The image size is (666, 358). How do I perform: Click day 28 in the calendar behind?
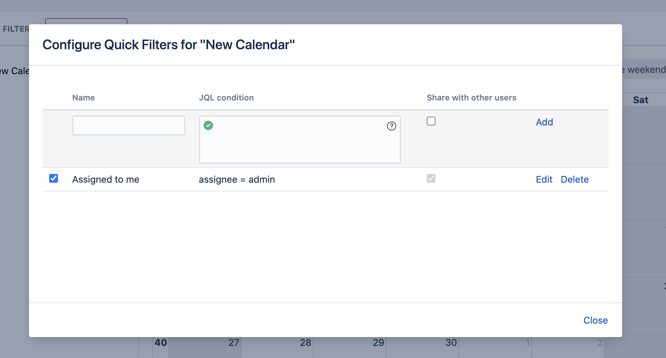(x=305, y=343)
